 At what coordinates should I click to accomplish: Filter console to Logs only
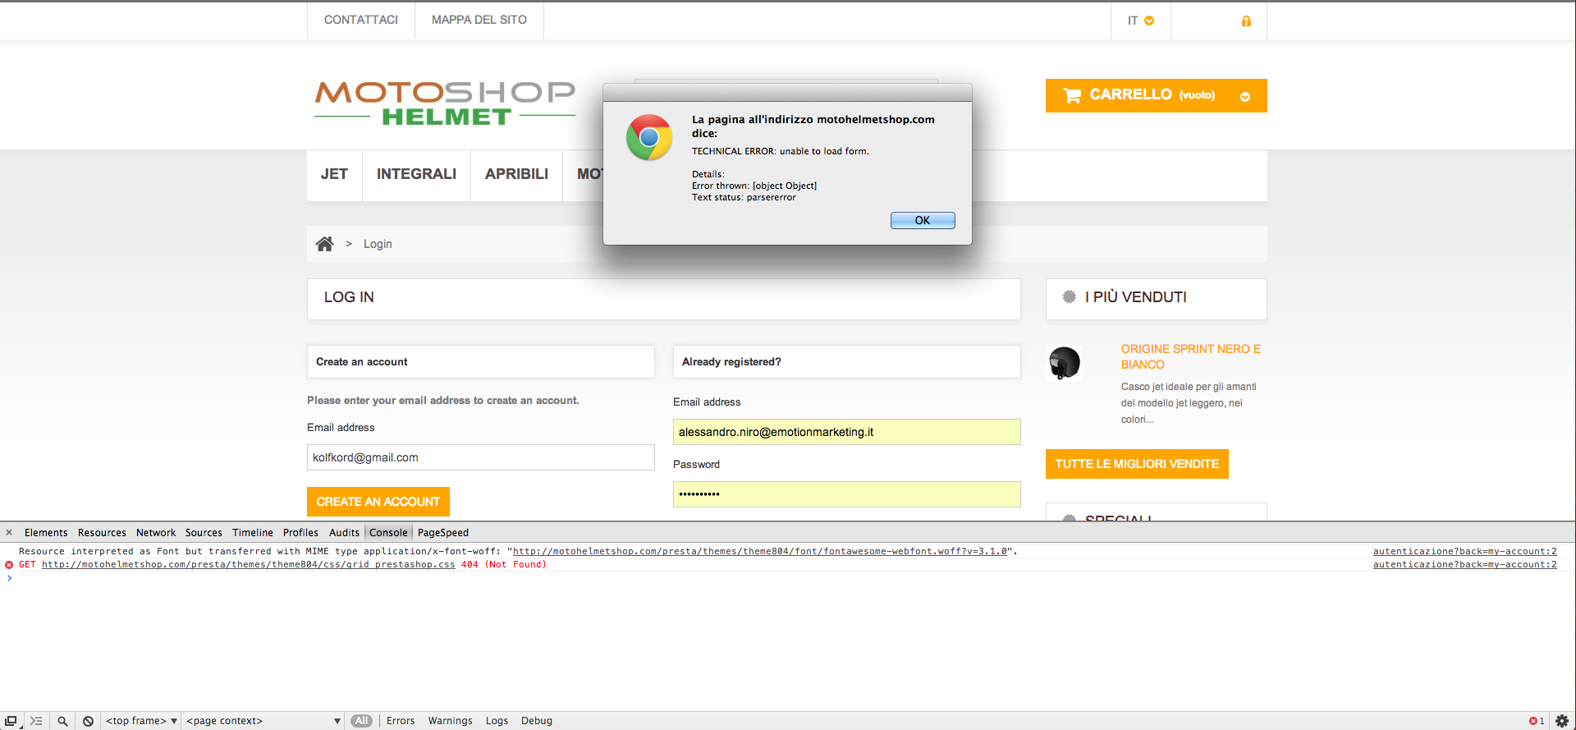point(497,721)
